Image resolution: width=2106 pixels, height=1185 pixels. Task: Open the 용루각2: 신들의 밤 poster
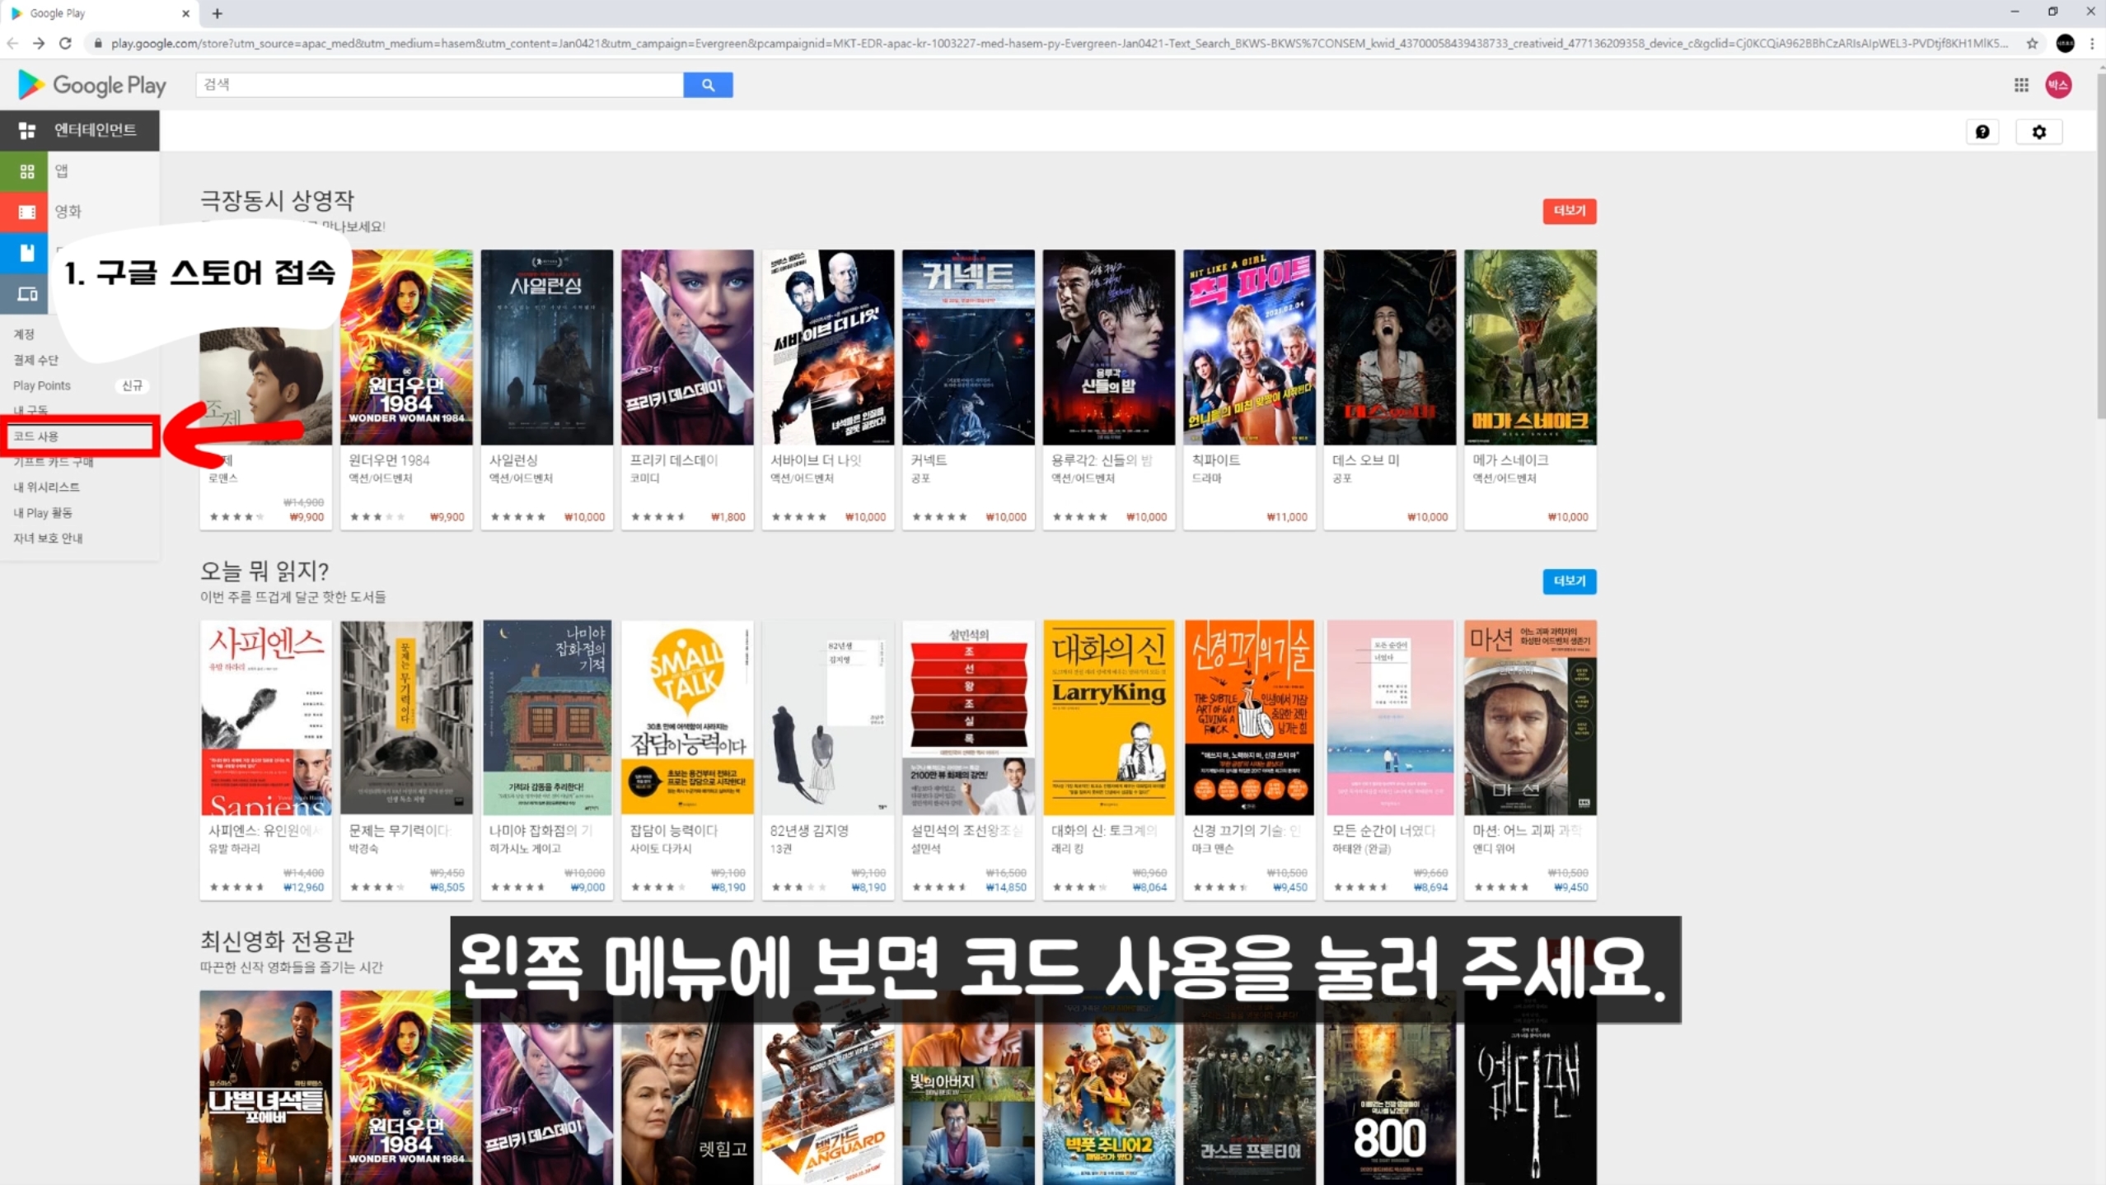[1109, 348]
